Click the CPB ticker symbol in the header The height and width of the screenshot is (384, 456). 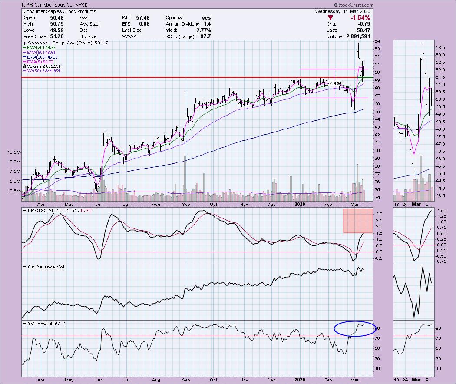click(27, 5)
